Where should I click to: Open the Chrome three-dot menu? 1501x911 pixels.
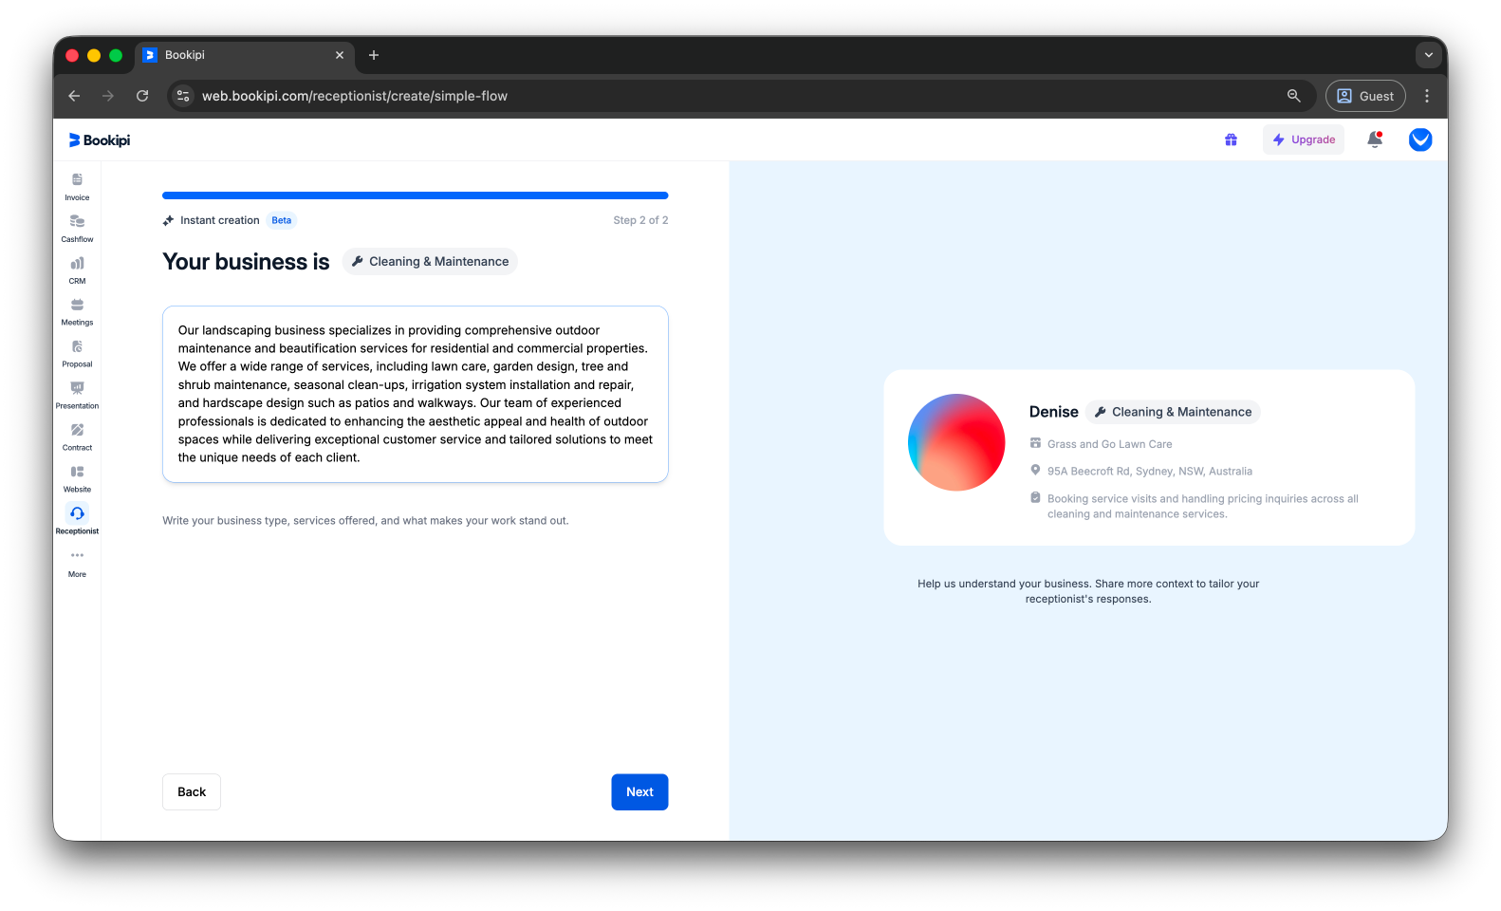pos(1427,96)
